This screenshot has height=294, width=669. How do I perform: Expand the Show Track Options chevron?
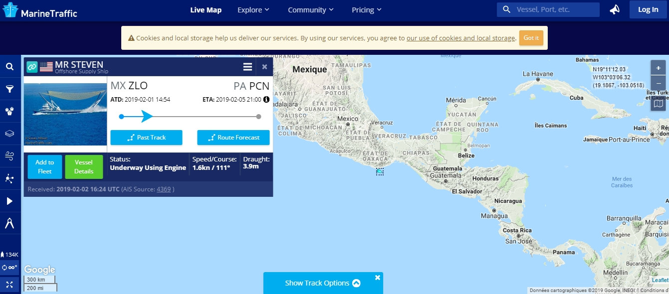tap(356, 283)
